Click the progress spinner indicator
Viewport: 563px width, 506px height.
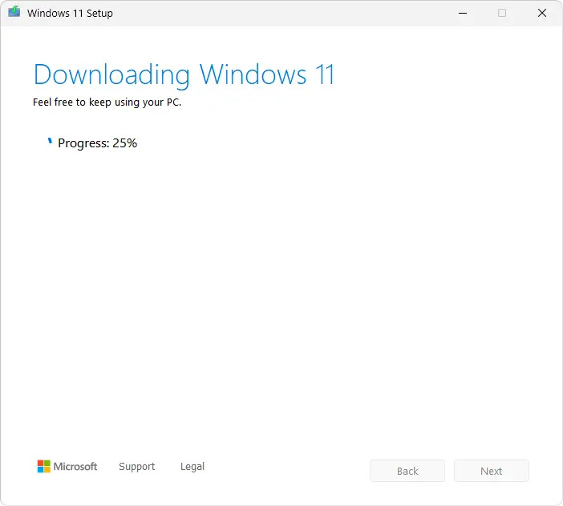(x=50, y=141)
